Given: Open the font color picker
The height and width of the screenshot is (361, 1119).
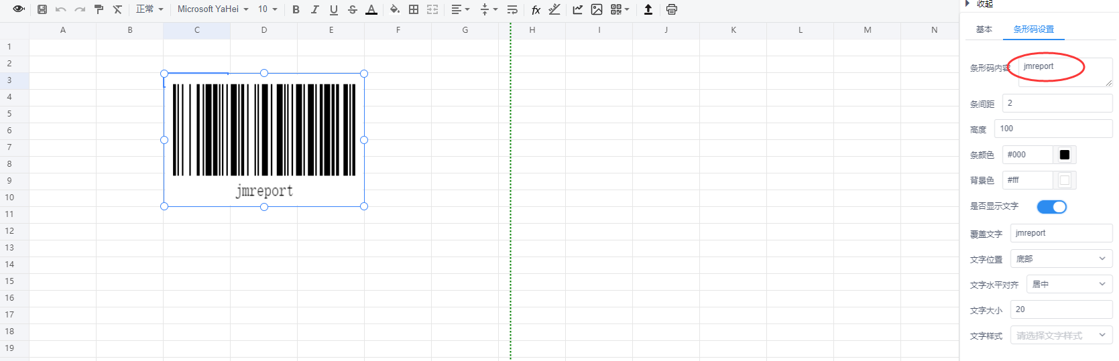Looking at the screenshot, I should (x=371, y=9).
